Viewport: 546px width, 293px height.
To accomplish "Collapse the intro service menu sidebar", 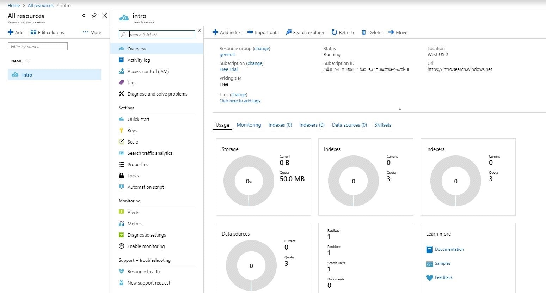I will pos(199,31).
